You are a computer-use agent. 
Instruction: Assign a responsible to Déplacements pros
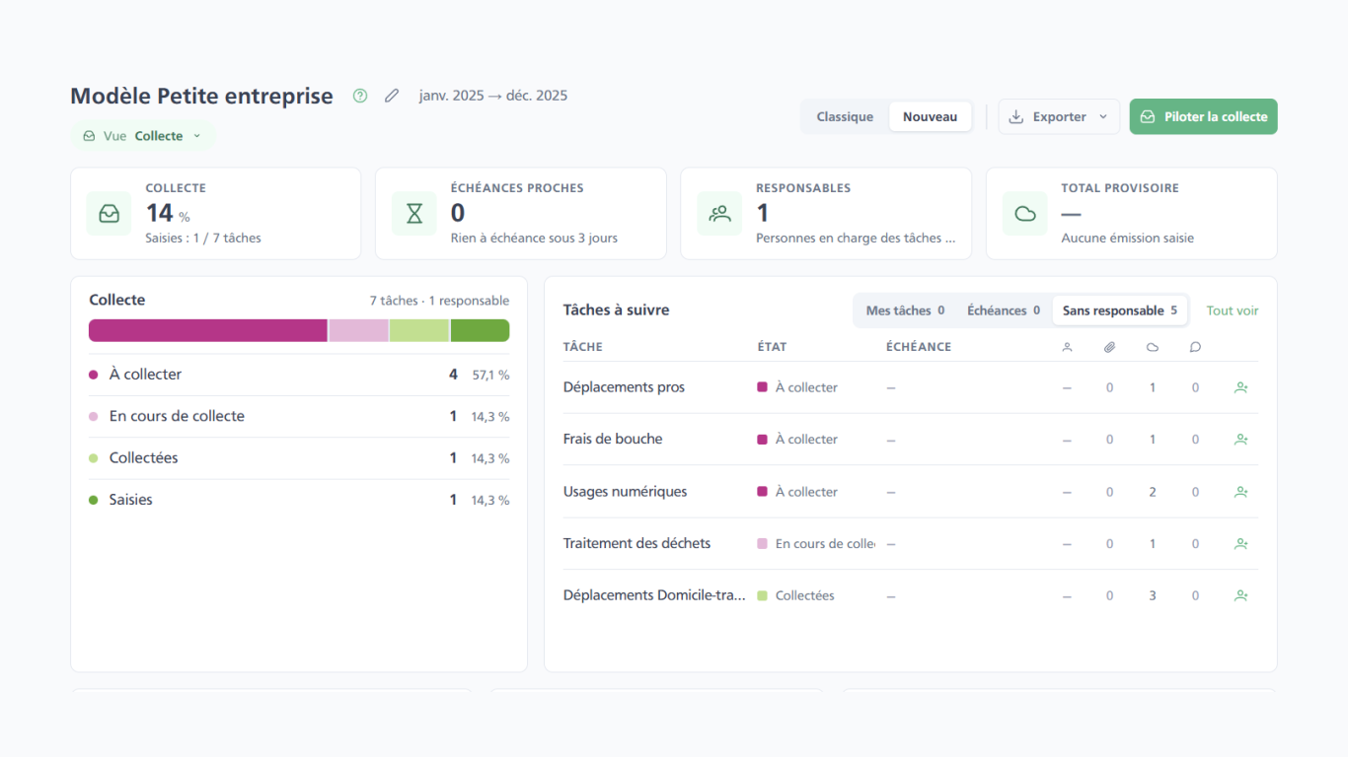coord(1241,387)
